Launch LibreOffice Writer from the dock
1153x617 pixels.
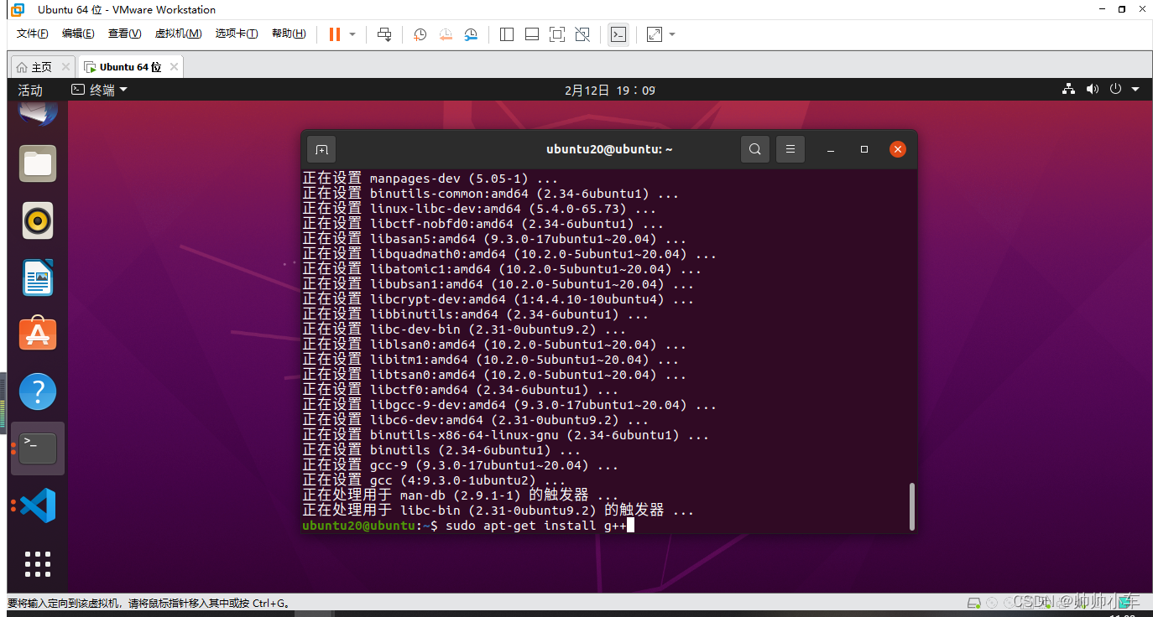point(38,277)
